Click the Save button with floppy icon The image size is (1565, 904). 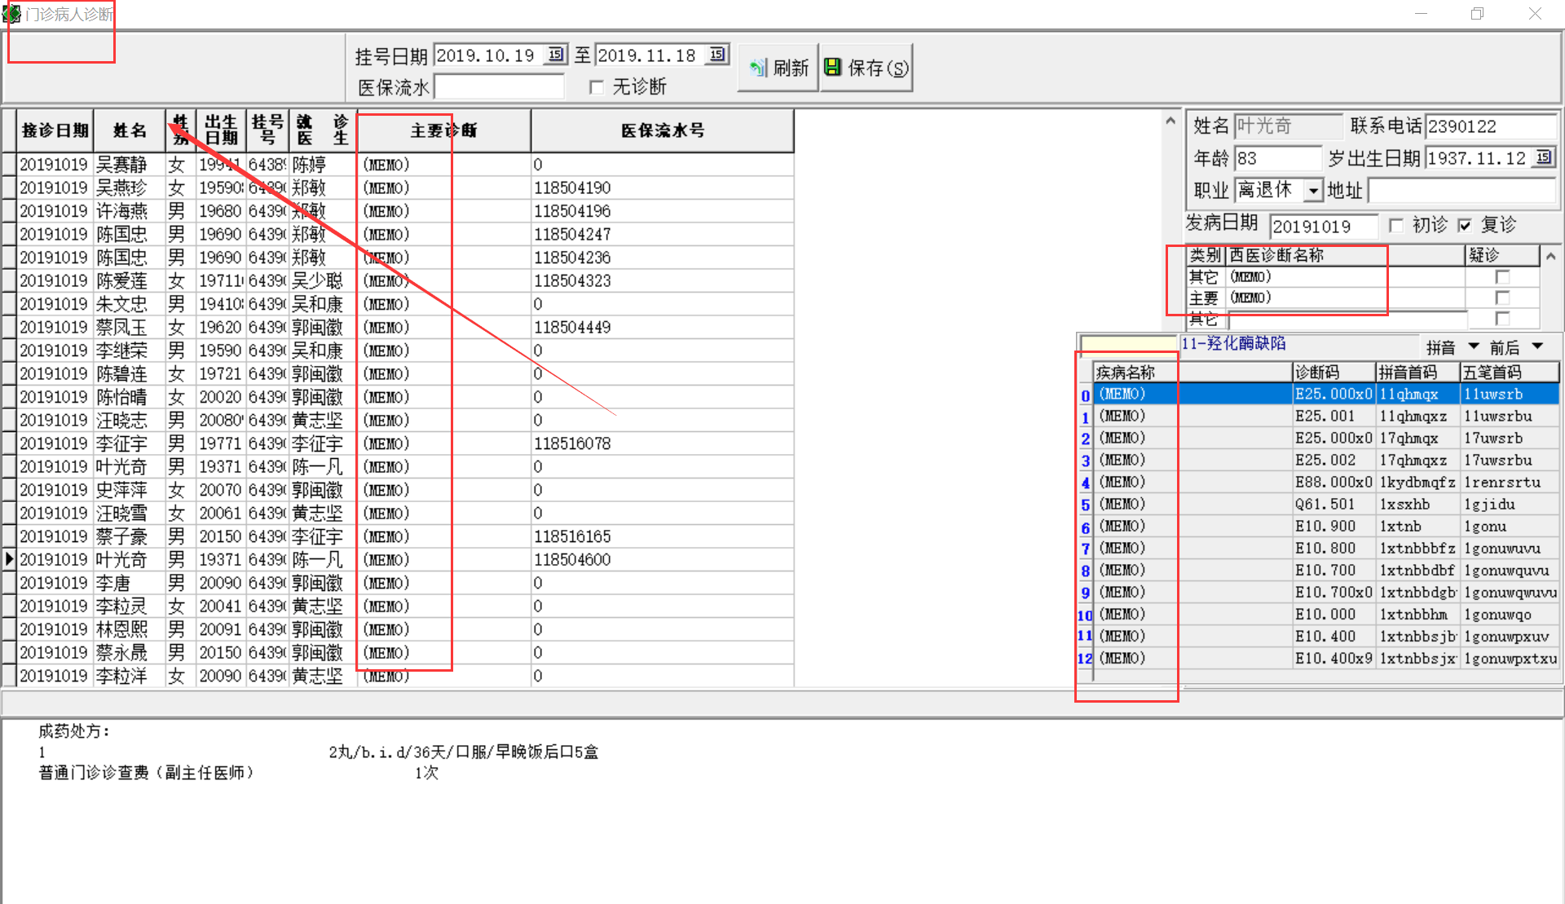click(866, 68)
